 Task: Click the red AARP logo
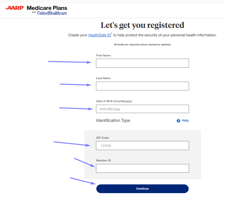click(x=15, y=8)
